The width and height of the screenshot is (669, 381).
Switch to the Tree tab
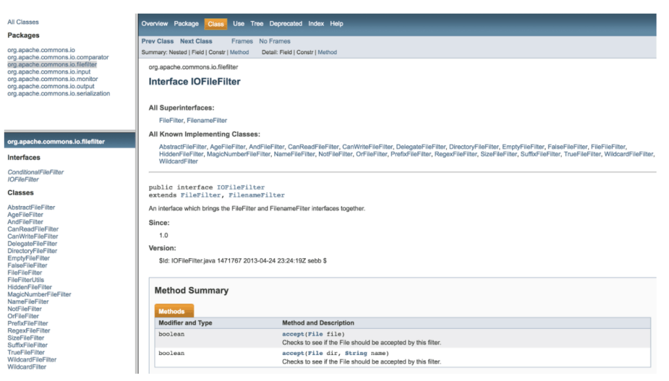(256, 23)
